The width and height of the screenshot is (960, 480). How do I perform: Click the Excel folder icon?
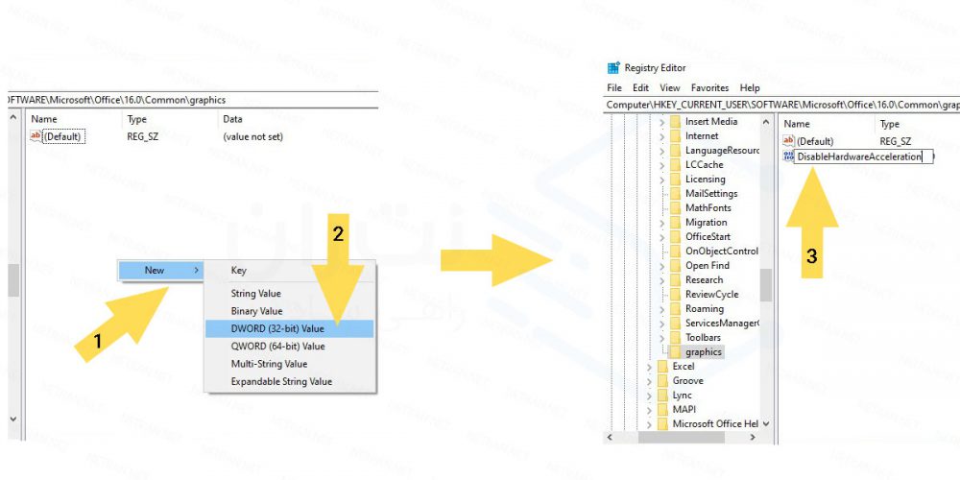coord(662,367)
